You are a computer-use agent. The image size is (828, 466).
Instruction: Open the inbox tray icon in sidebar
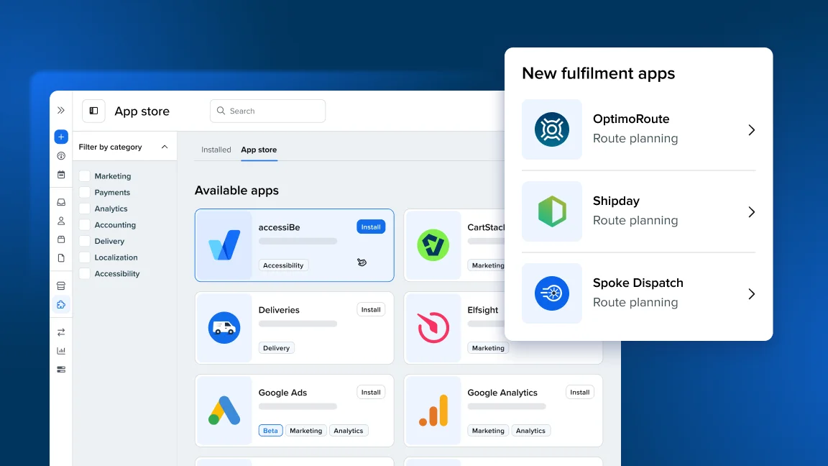click(61, 202)
